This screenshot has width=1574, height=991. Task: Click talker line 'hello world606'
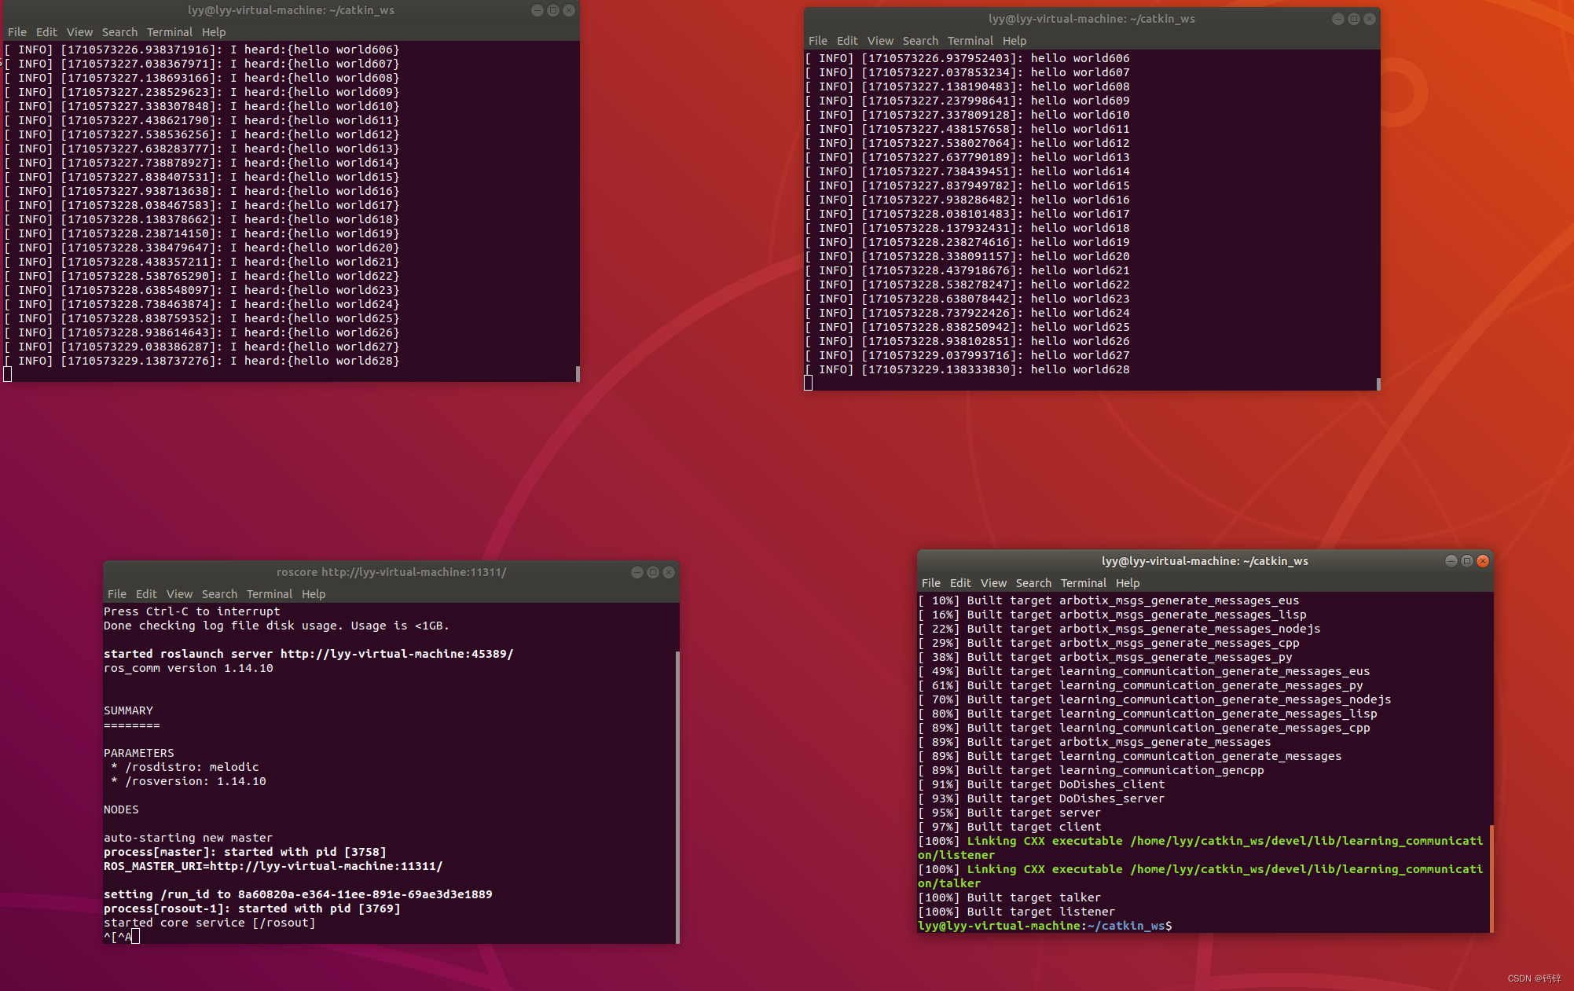click(x=967, y=58)
